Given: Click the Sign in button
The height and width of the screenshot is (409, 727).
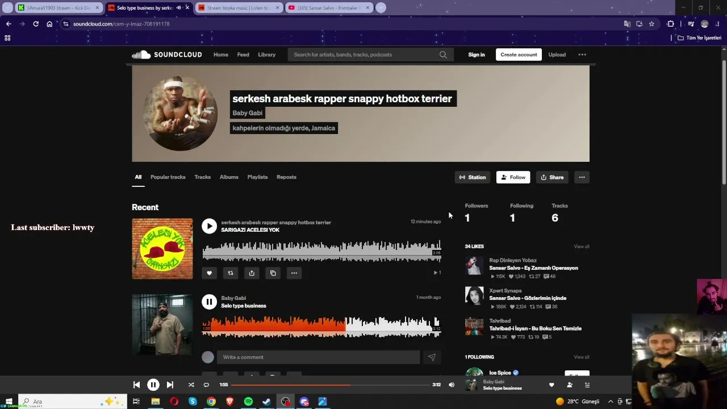Looking at the screenshot, I should point(477,55).
